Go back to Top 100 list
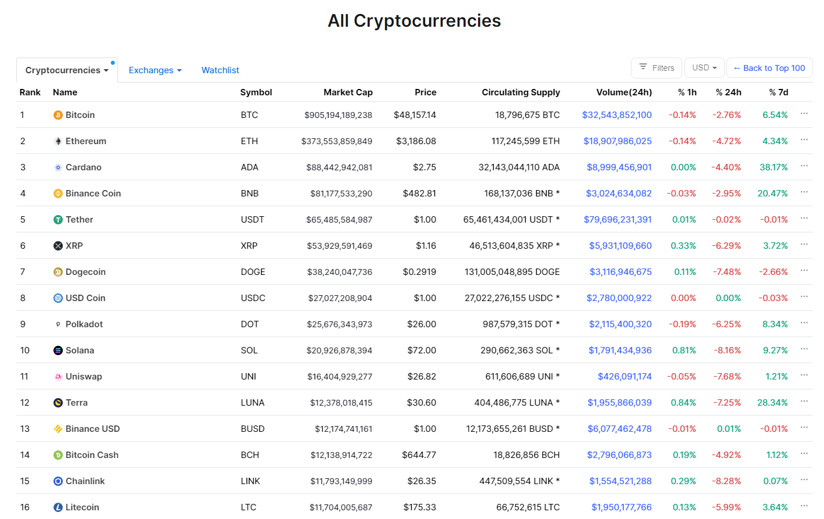Viewport: 824px width, 519px height. point(769,68)
